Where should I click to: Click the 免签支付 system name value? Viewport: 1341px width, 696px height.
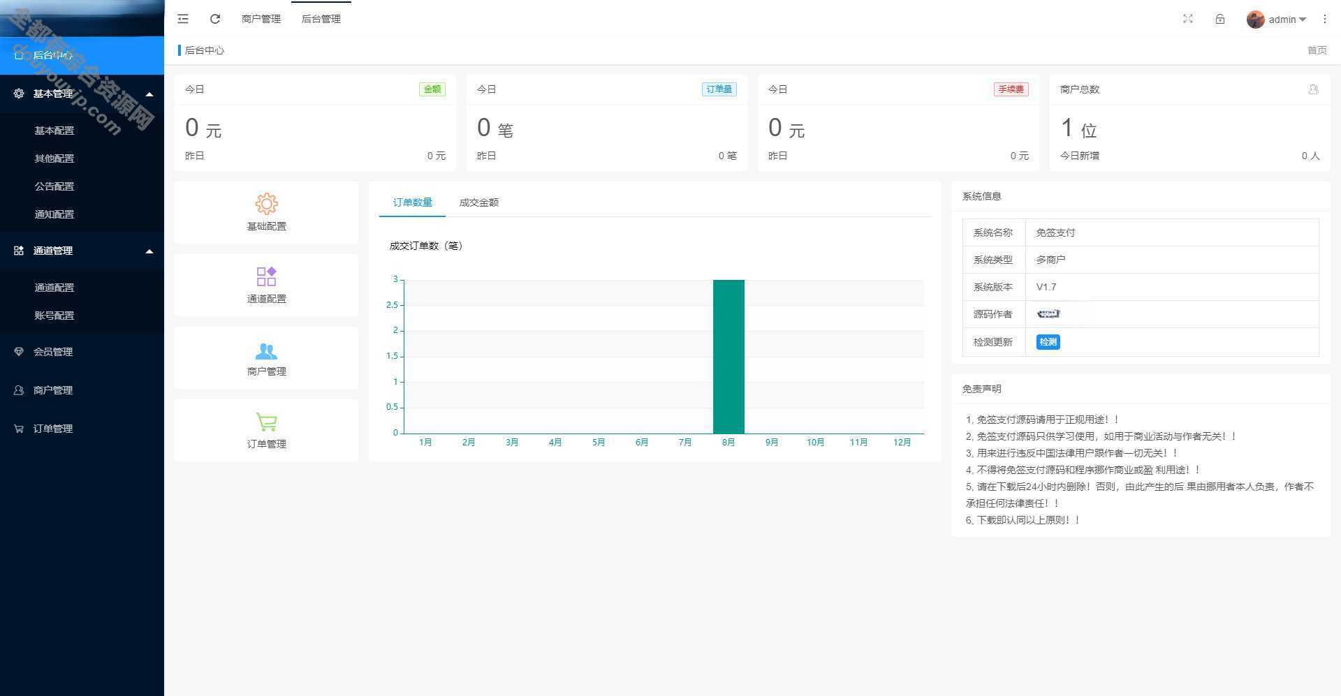(1055, 232)
